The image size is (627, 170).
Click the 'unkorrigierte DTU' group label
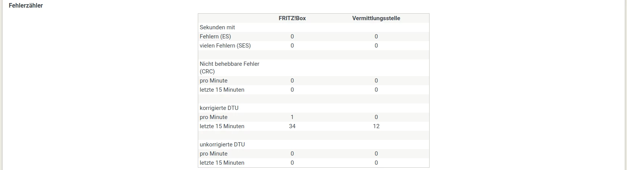222,145
